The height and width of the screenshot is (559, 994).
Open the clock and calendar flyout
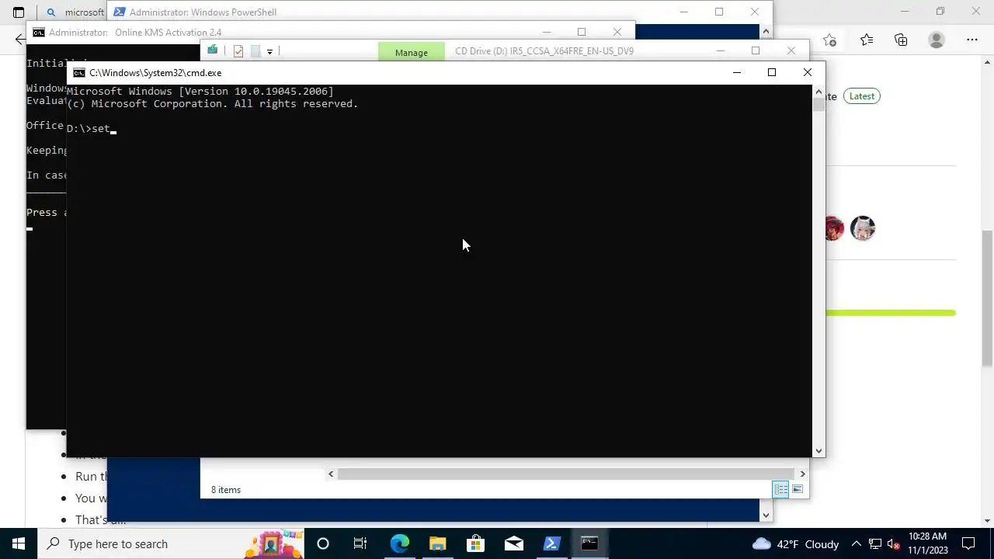[928, 543]
